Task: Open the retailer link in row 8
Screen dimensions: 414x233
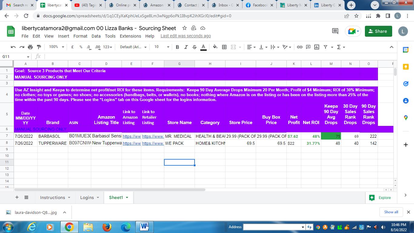Action: (x=153, y=143)
